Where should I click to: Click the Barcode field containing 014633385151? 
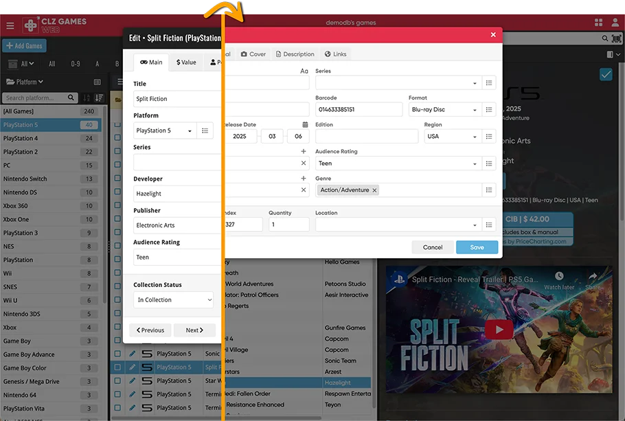point(359,110)
